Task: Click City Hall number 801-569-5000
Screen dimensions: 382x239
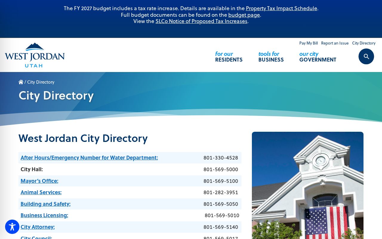Action: [221, 169]
